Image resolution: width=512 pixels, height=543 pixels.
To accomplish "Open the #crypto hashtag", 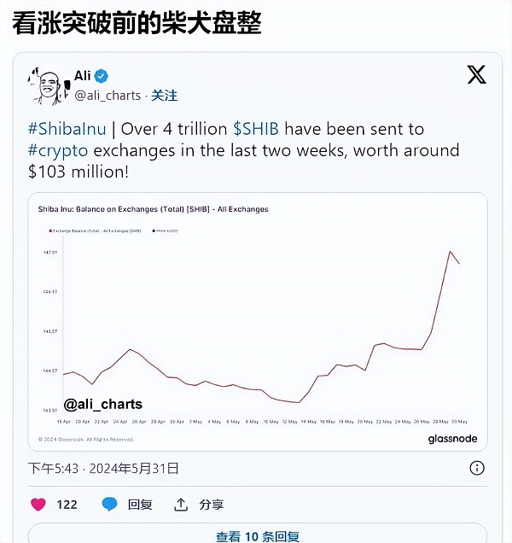I will pyautogui.click(x=57, y=150).
